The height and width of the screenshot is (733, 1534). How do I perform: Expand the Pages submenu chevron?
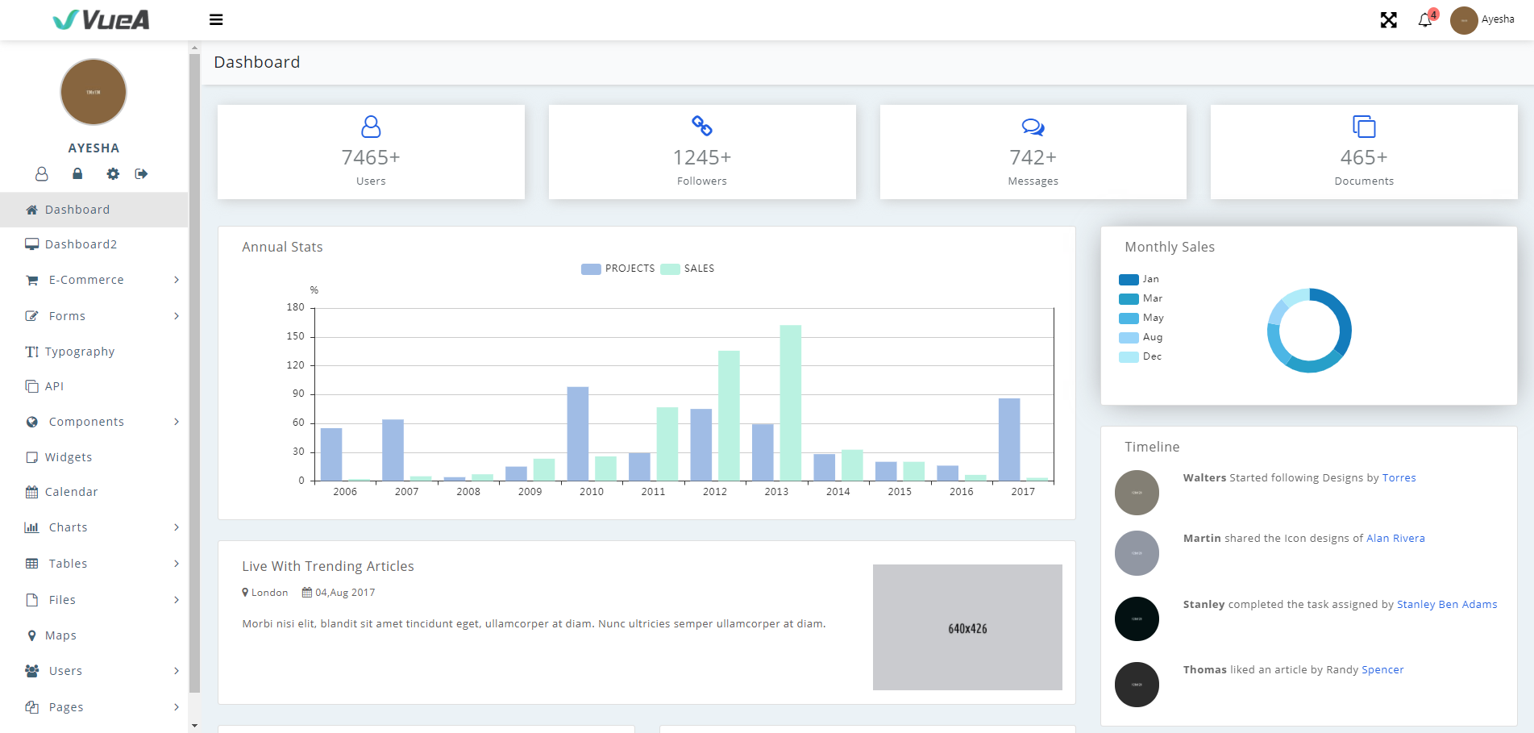coord(177,707)
